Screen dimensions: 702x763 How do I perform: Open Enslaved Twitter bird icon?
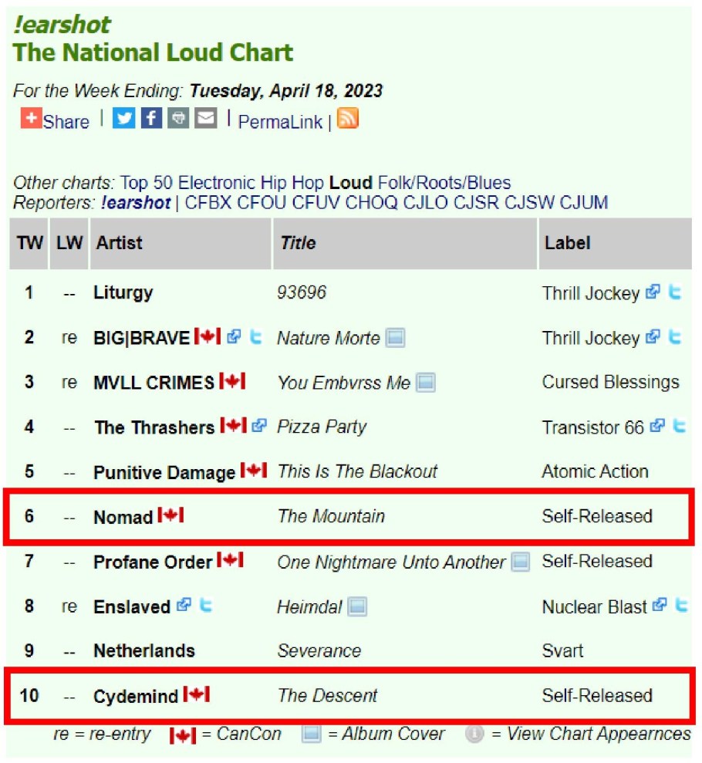[205, 606]
